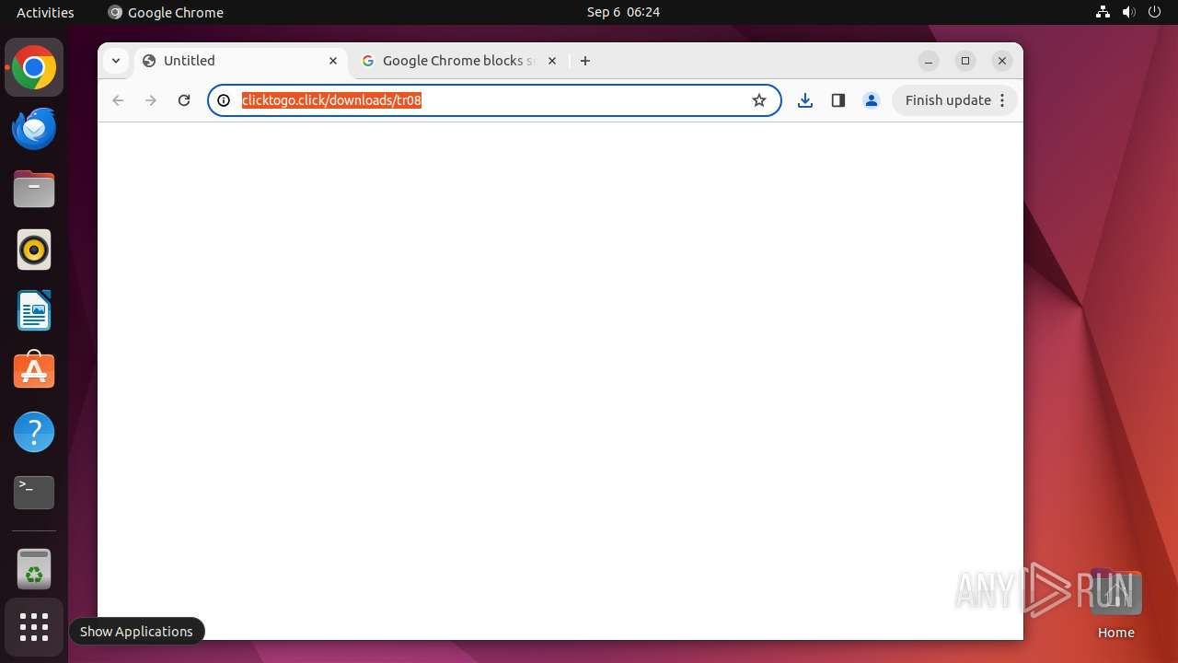Open LibreOffice Writer from dock
Screen dimensions: 1178x663
tap(34, 310)
